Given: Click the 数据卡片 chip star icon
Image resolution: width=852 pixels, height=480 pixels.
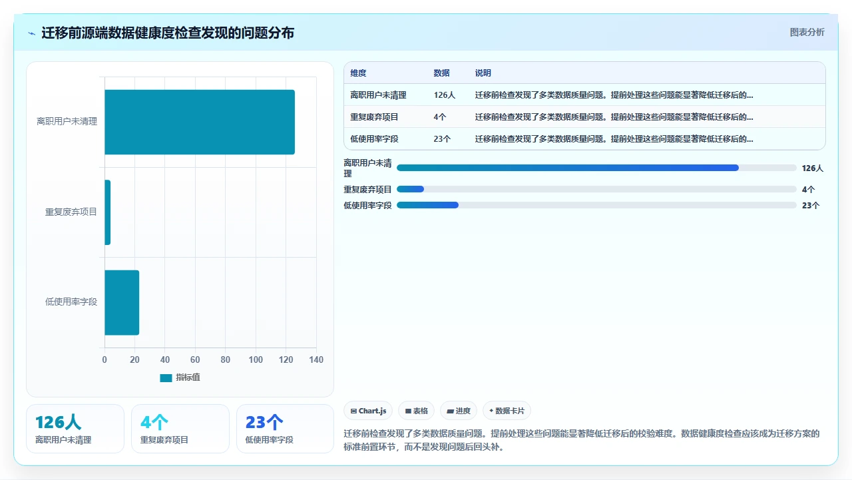Looking at the screenshot, I should [491, 411].
